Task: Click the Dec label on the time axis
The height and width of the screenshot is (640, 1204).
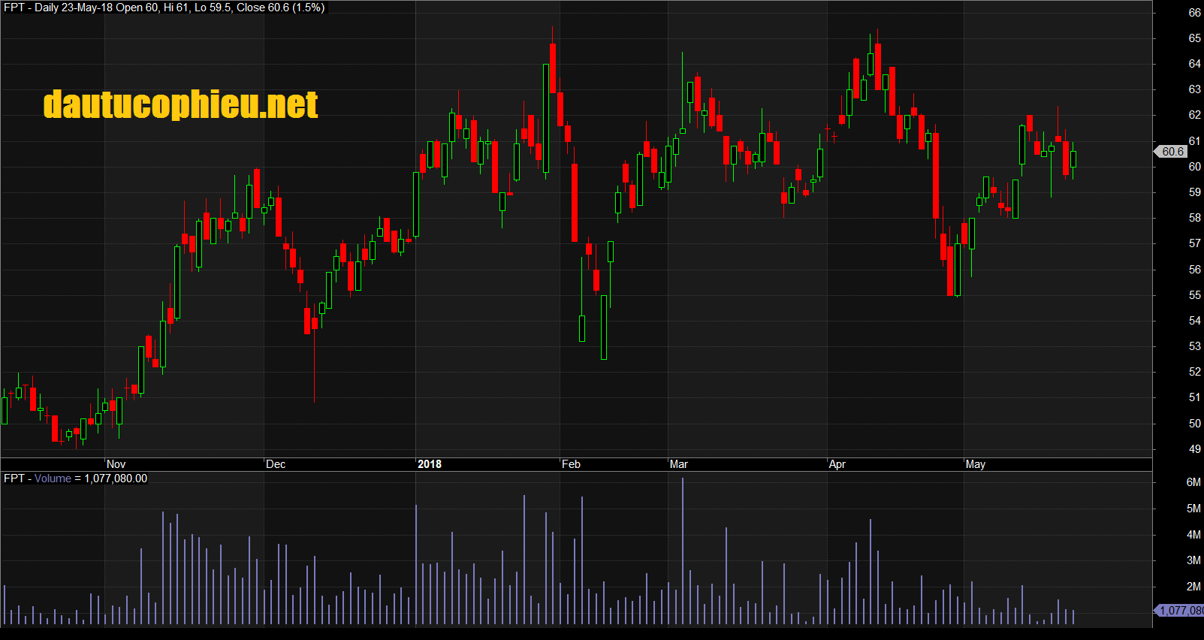Action: [276, 464]
